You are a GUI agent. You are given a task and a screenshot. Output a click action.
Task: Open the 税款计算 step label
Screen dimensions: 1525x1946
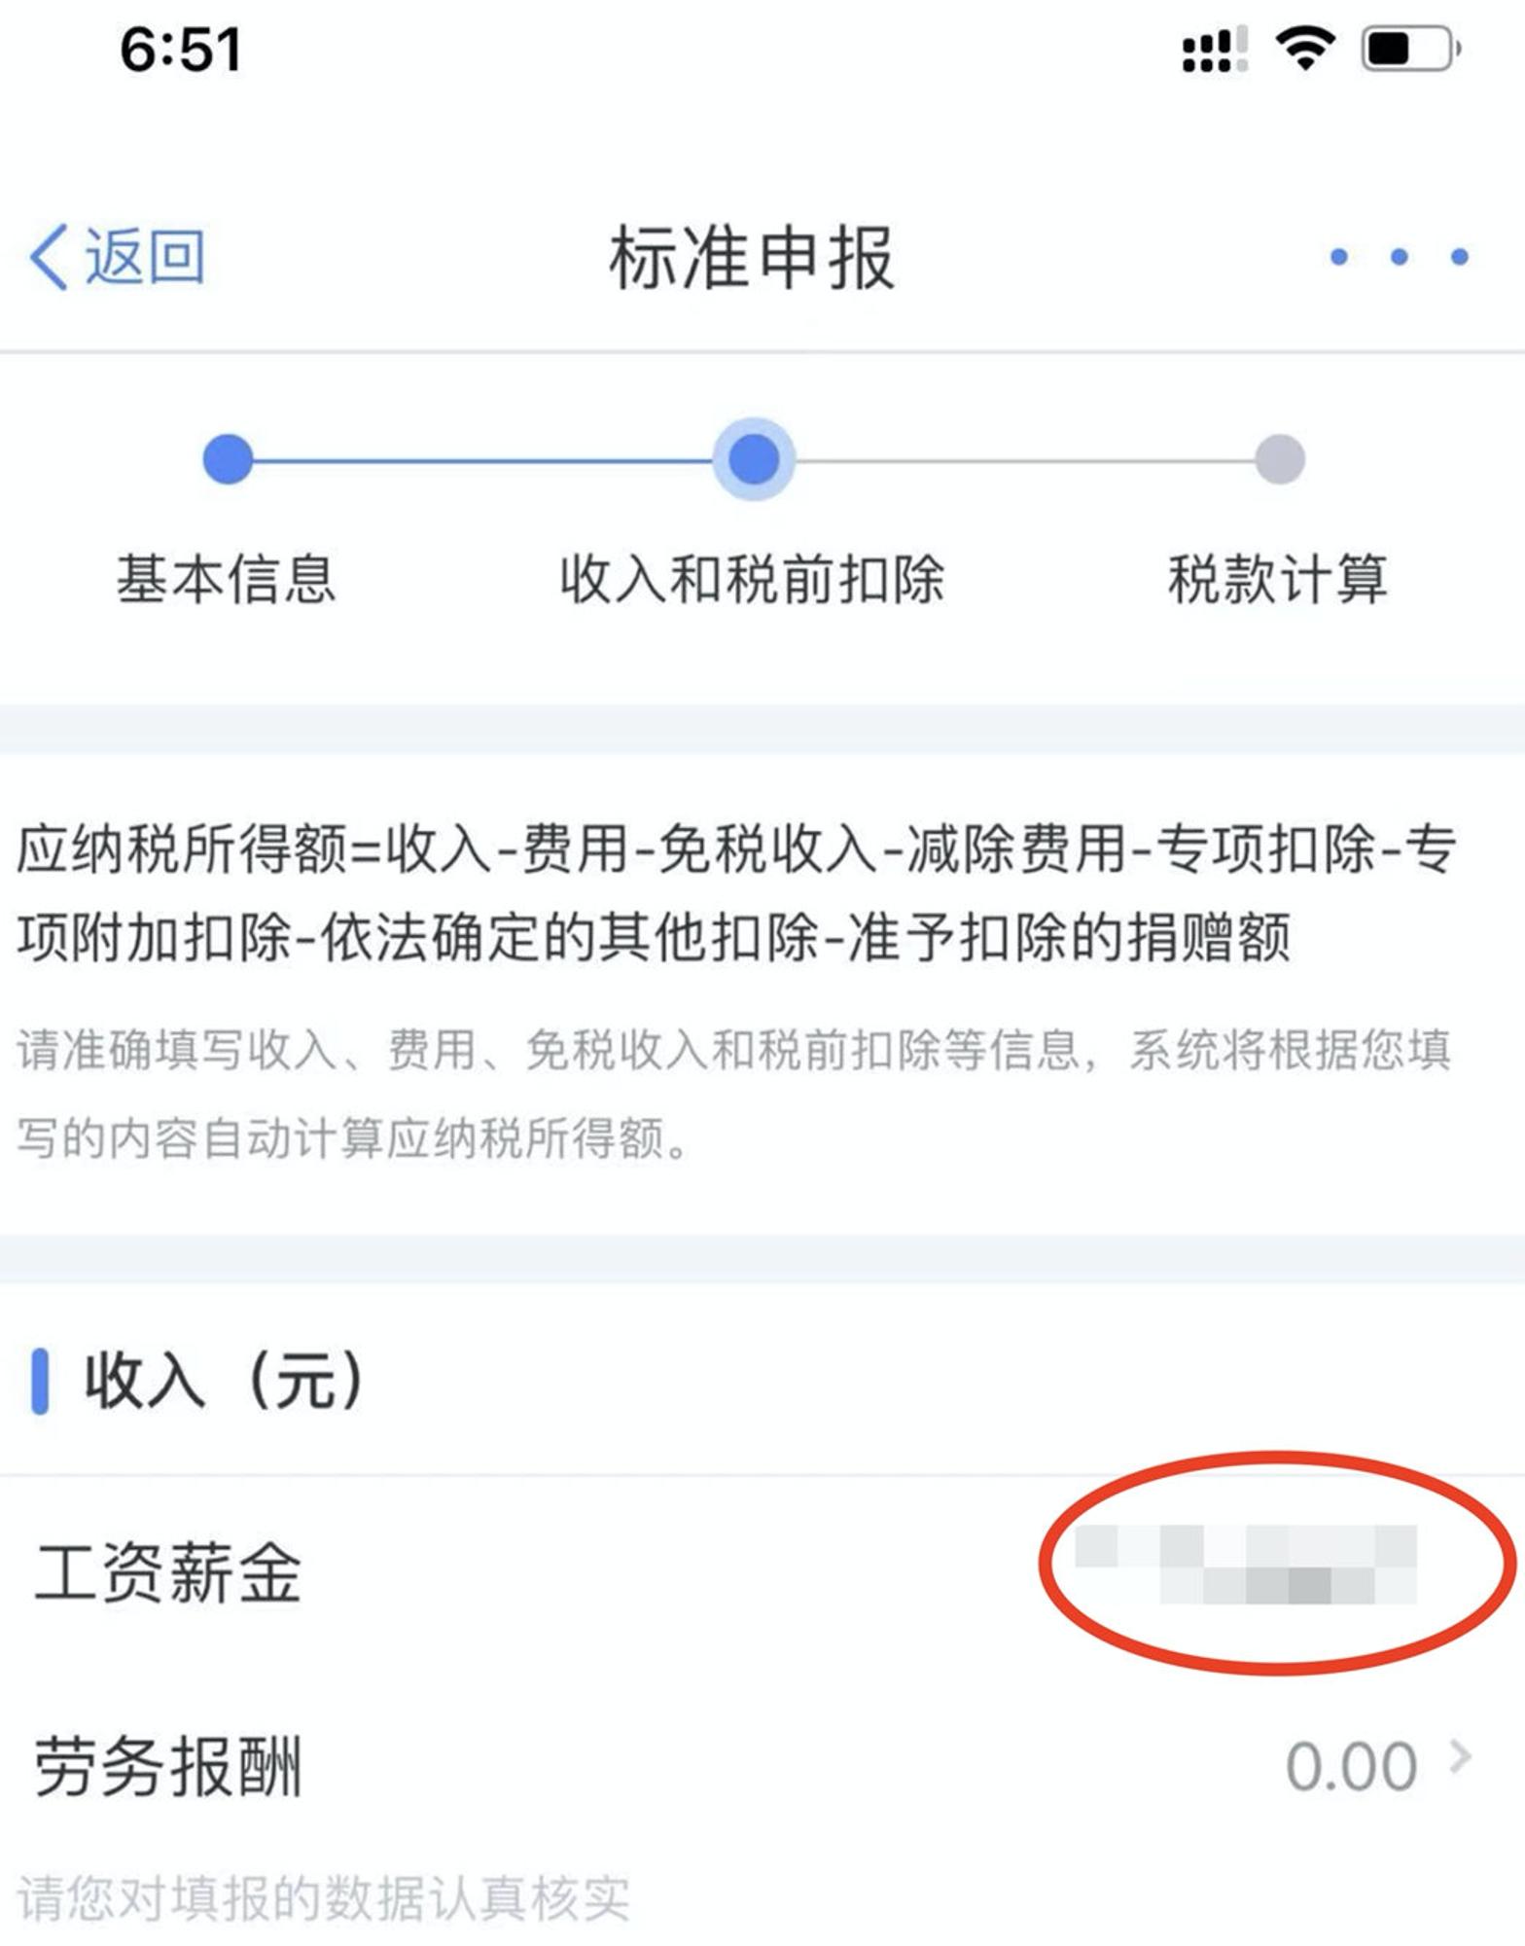pyautogui.click(x=1278, y=578)
